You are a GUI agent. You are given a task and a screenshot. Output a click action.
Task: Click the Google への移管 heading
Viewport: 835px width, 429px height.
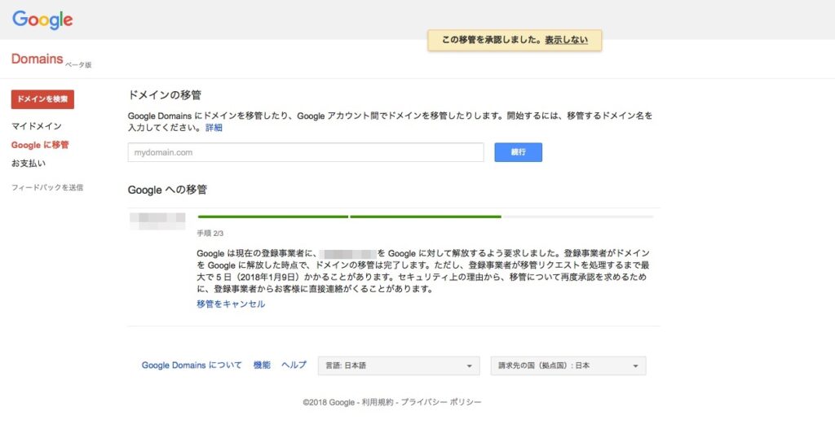(x=167, y=190)
